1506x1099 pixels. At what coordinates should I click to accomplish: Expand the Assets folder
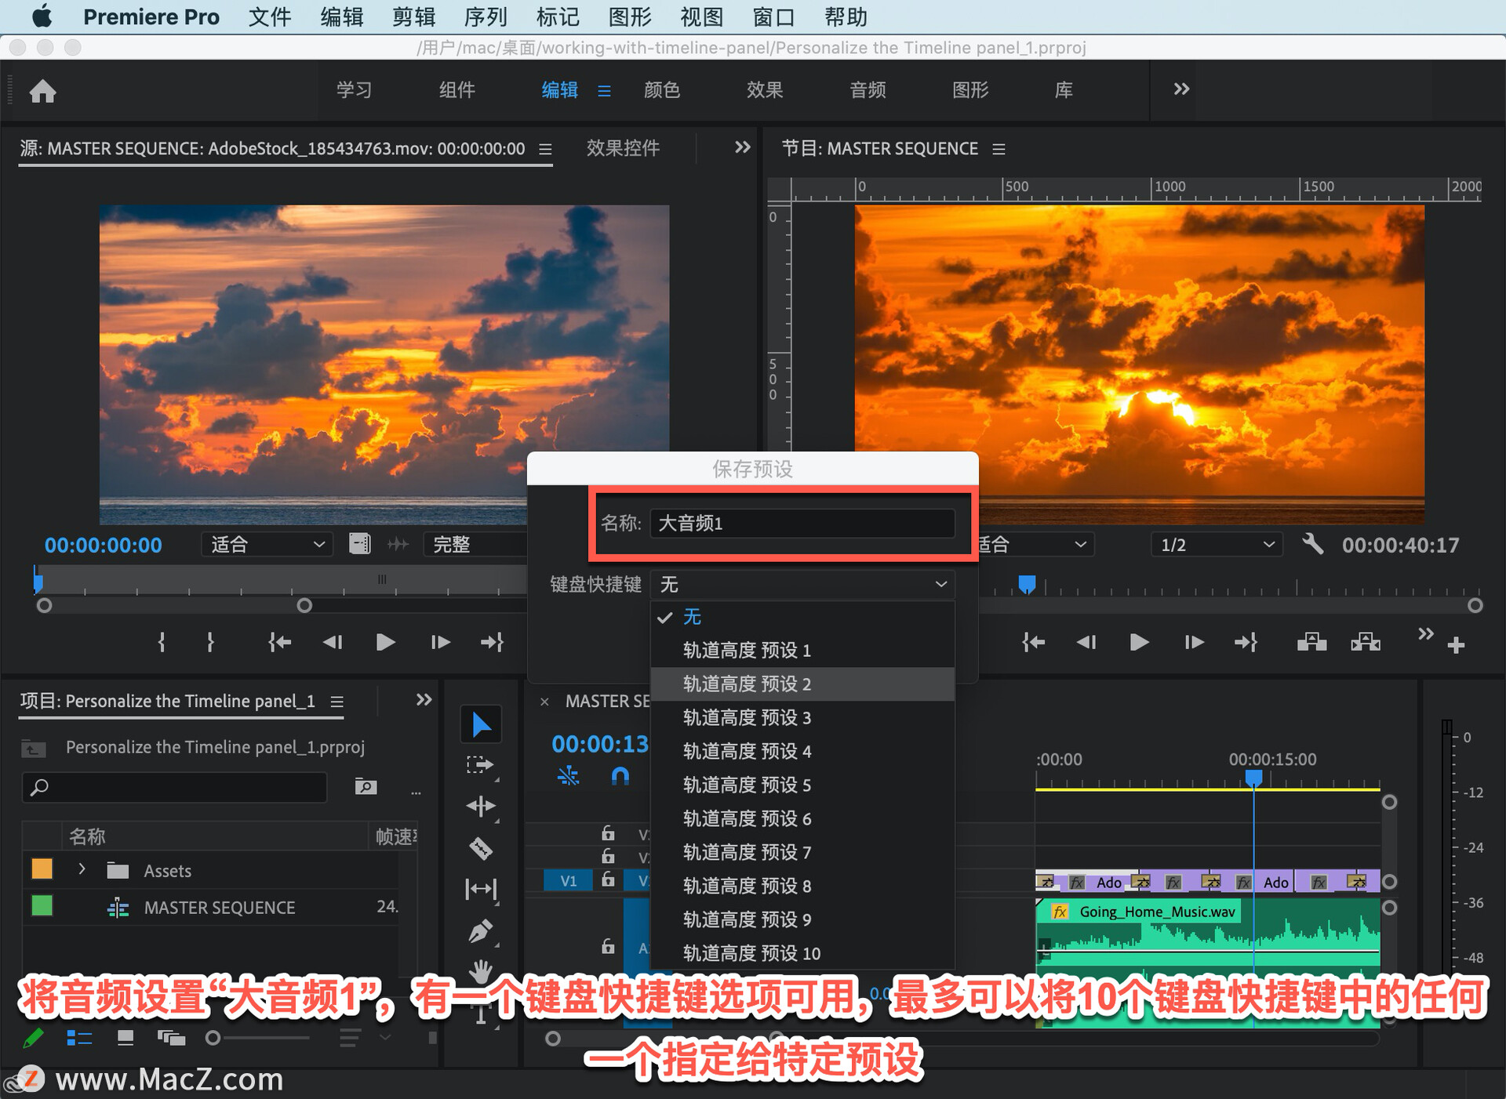click(x=82, y=869)
